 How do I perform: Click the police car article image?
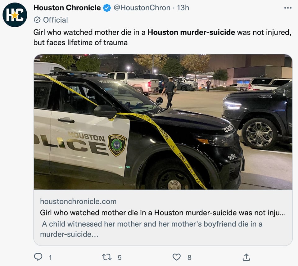click(x=163, y=122)
